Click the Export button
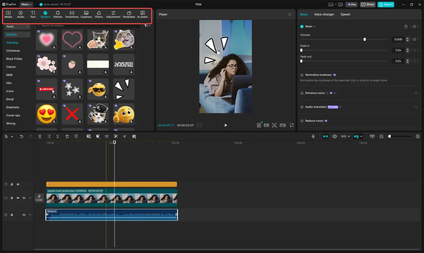Screen dimensions: 424x253 386,4
